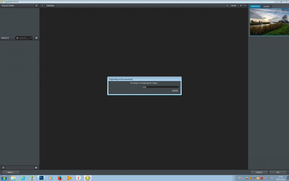The image size is (289, 181).
Task: Click the landscape navigator thumbnail
Action: coord(269,22)
